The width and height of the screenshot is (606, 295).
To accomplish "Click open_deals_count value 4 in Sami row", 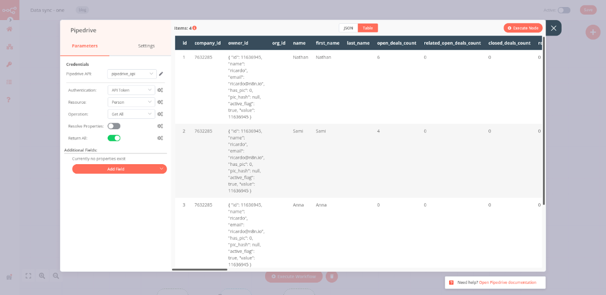I will pos(378,131).
